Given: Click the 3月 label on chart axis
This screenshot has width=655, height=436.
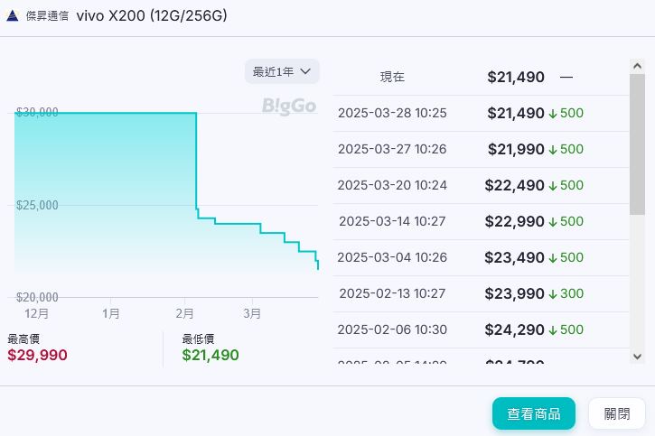Looking at the screenshot, I should [x=252, y=313].
